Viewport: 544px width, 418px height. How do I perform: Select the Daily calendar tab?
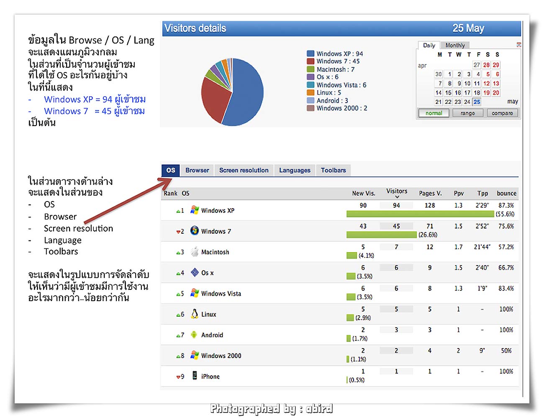click(429, 45)
